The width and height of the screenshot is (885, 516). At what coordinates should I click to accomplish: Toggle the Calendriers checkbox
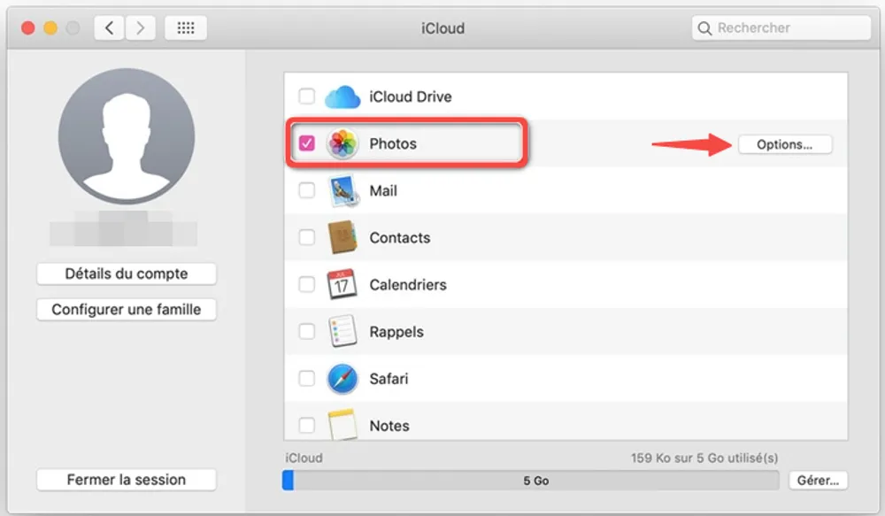(x=306, y=284)
